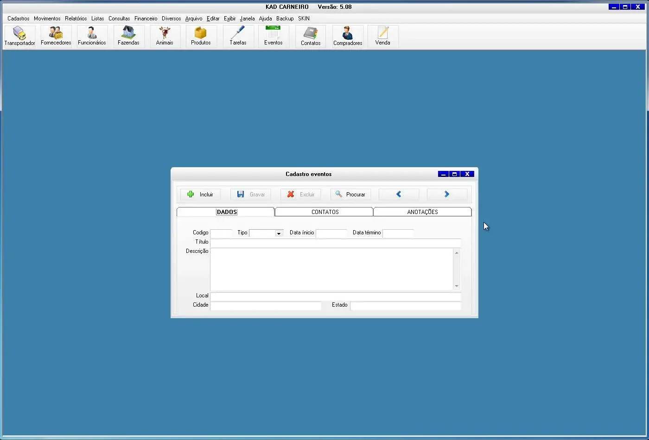Go to next record with right arrow
Viewport: 649px width, 440px height.
point(447,195)
